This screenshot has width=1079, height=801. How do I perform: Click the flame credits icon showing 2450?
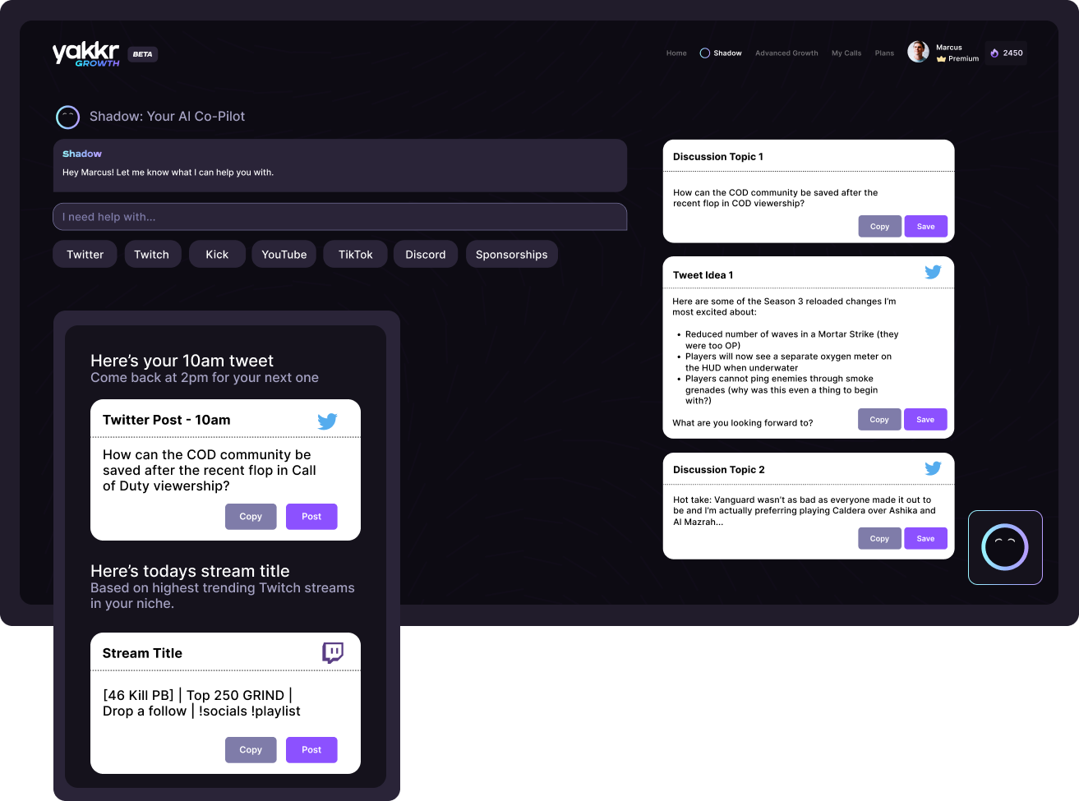pyautogui.click(x=994, y=53)
